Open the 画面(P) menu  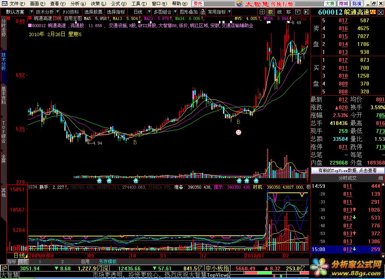tap(38, 4)
